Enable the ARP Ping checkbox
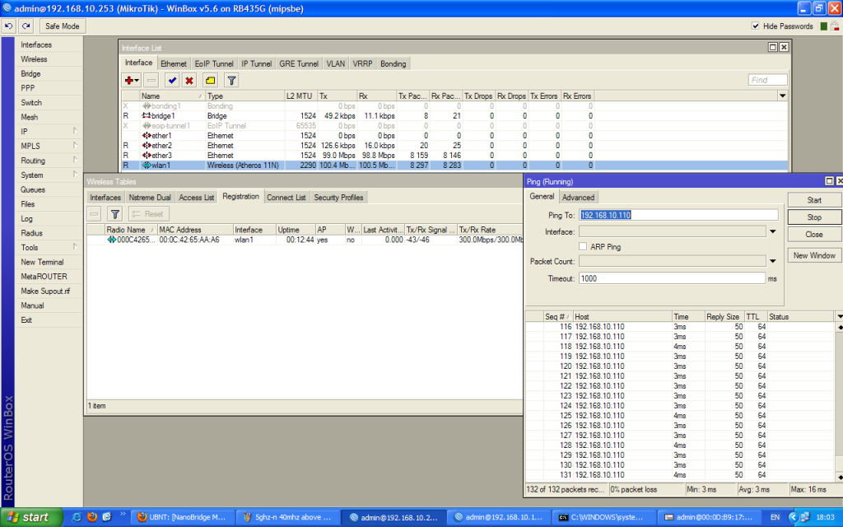843x527 pixels. [x=584, y=246]
